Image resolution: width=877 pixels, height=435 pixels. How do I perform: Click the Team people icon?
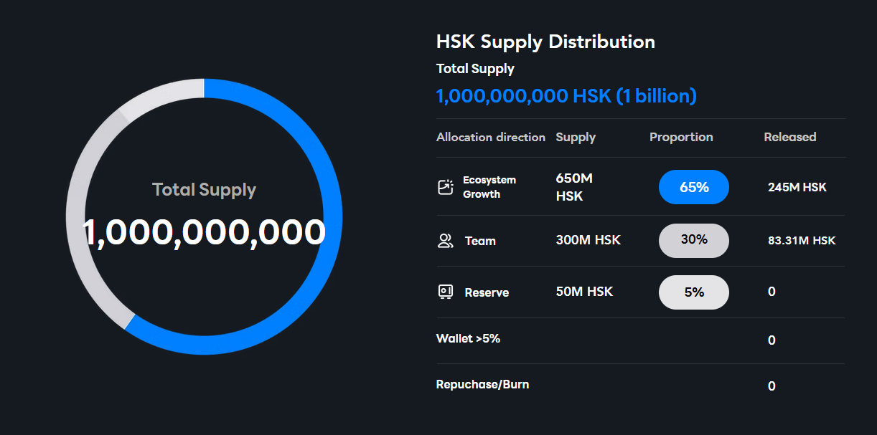[446, 241]
